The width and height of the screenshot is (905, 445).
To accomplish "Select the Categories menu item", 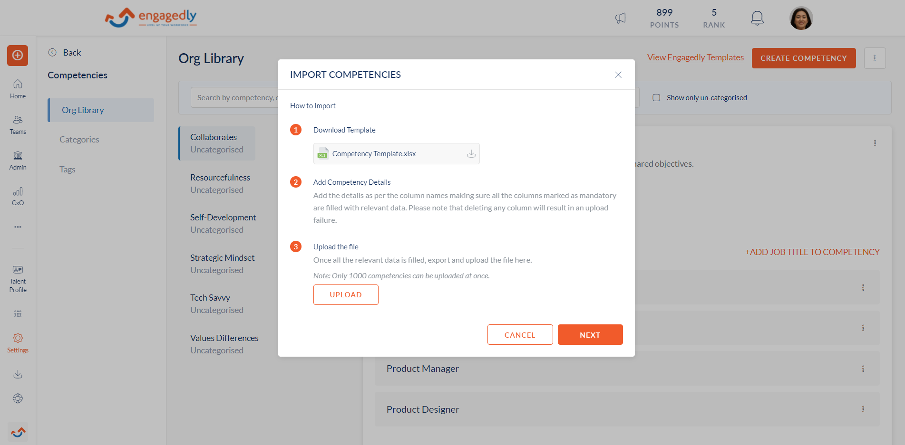I will [x=79, y=140].
